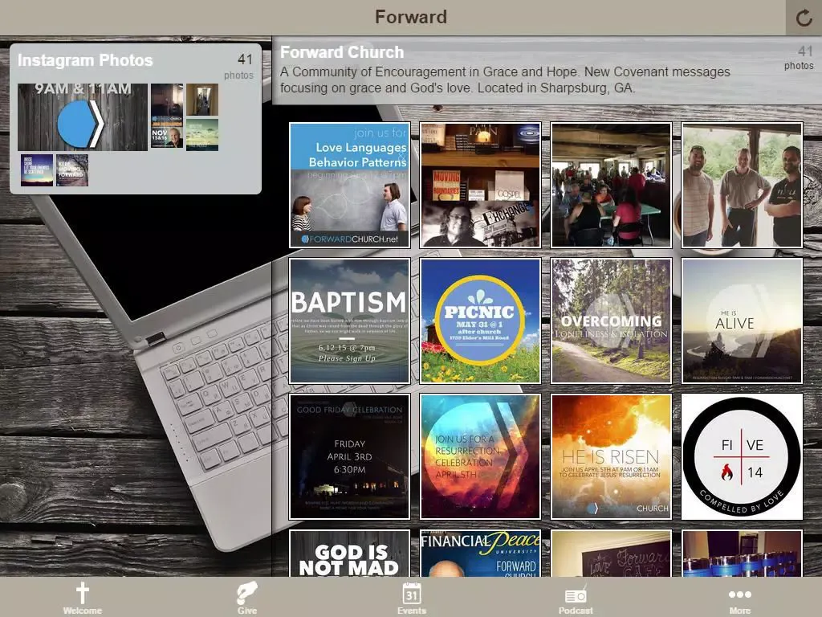Viewport: 822px width, 617px height.
Task: Open the crowded dining hall photo
Action: pos(611,186)
